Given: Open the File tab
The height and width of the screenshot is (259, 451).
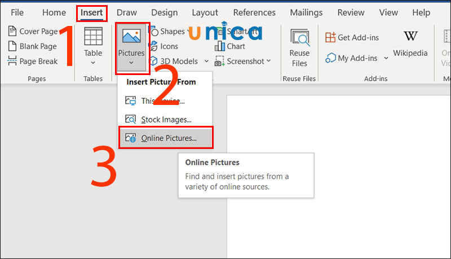Looking at the screenshot, I should tap(17, 12).
